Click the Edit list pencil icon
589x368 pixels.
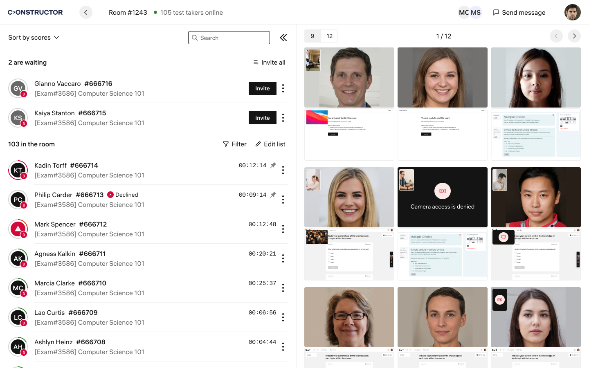(258, 144)
